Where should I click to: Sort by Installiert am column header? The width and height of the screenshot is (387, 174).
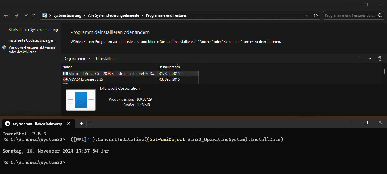tap(170, 67)
